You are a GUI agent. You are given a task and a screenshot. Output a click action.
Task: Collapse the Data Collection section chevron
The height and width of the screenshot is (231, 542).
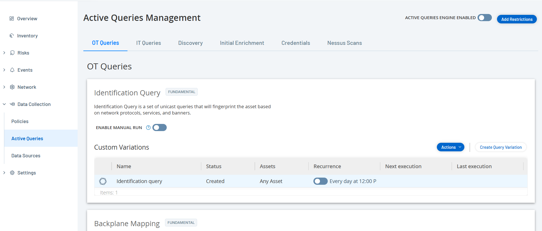[x=4, y=104]
